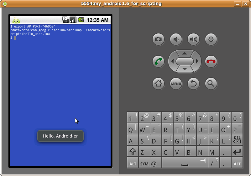Click the L key
251x176 pixels.
(225, 140)
